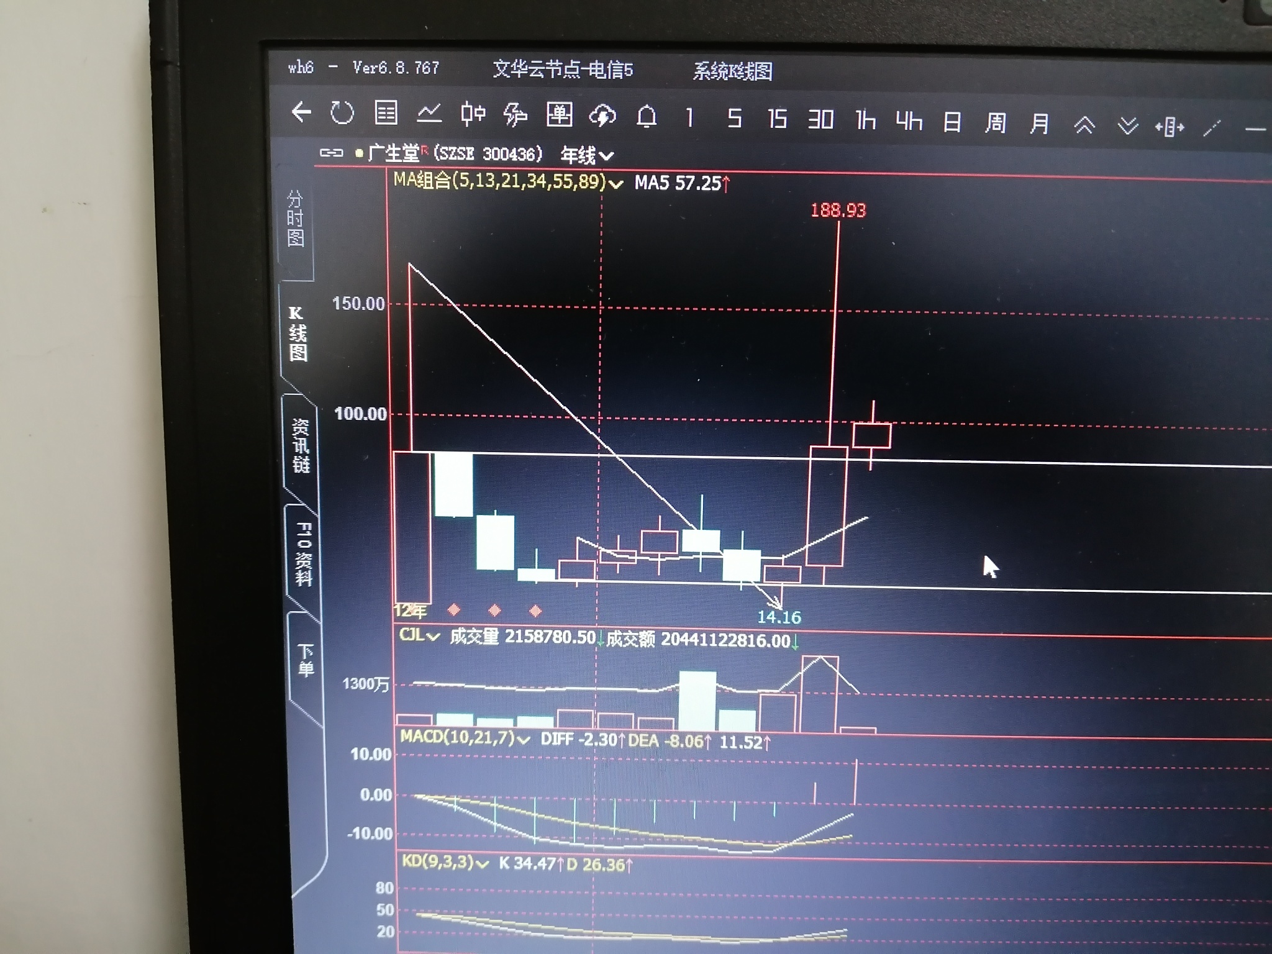Screen dimensions: 1272x954
Task: Switch to the 日 daily period
Action: [952, 122]
